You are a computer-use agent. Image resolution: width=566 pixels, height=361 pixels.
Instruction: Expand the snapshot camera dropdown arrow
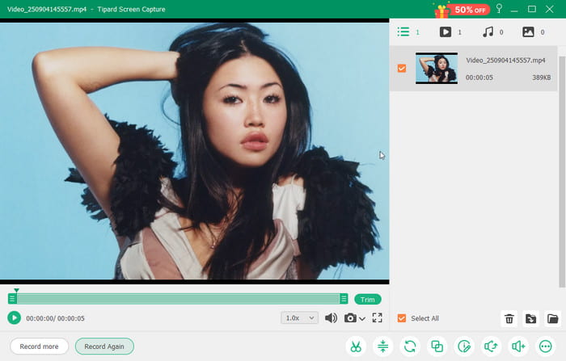point(362,319)
